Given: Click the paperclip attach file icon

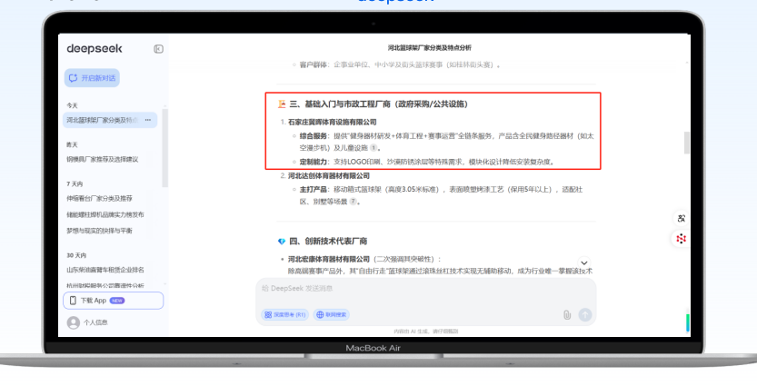Looking at the screenshot, I should click(567, 314).
